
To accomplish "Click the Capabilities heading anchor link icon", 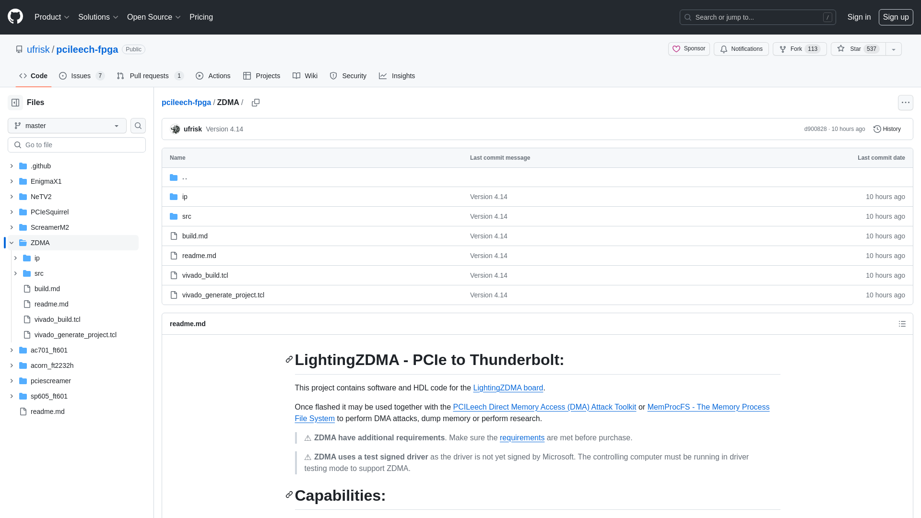I will [x=289, y=494].
